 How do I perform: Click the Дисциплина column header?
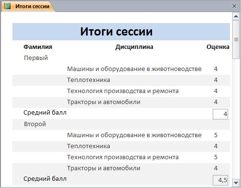[x=134, y=47]
